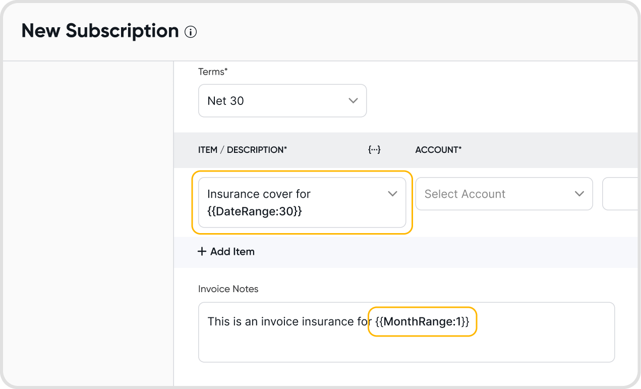Click the plus icon before Add Item
The image size is (641, 389).
click(202, 251)
